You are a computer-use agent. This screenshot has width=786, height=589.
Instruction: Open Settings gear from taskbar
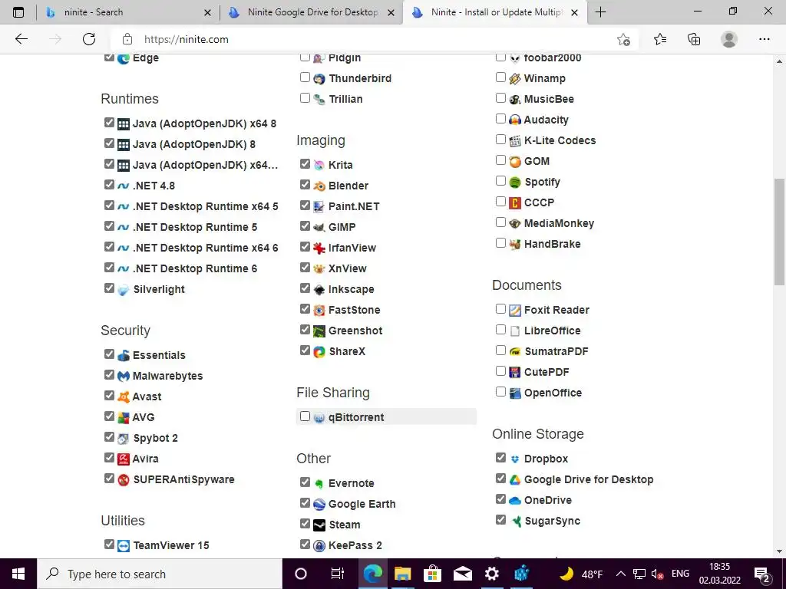(492, 574)
